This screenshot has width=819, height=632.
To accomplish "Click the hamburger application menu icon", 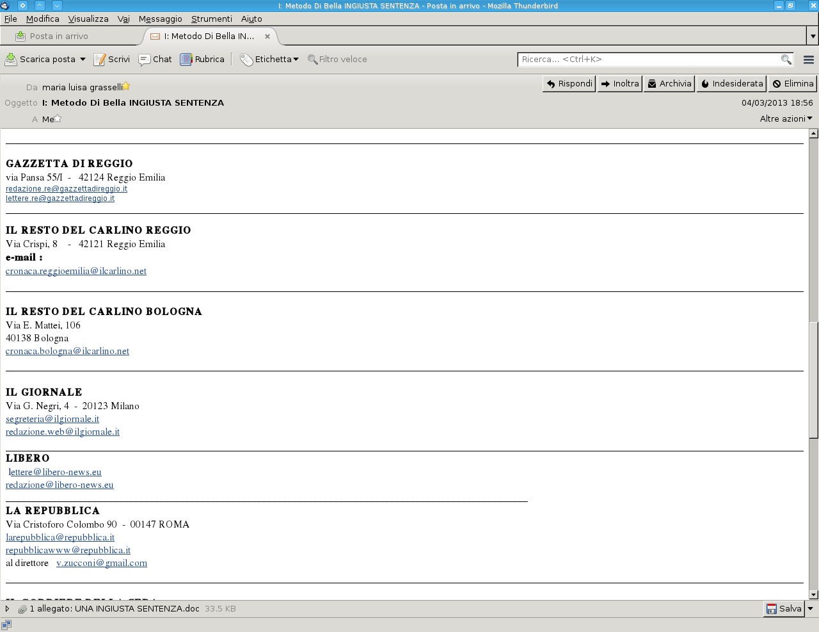I will click(x=809, y=60).
